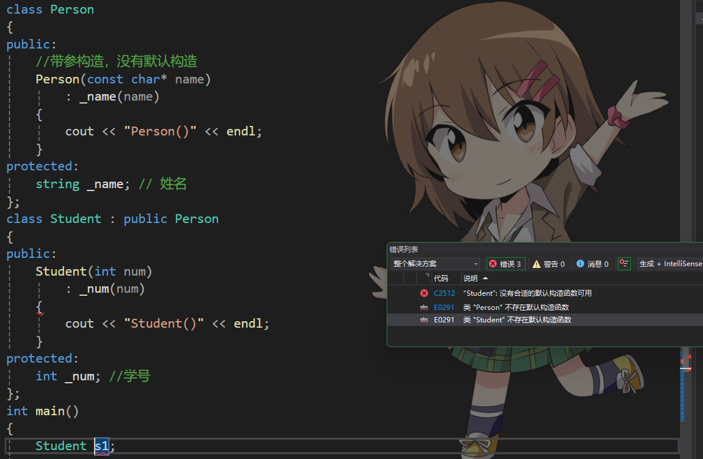Click int _num member declaration
This screenshot has width=703, height=459.
[68, 376]
